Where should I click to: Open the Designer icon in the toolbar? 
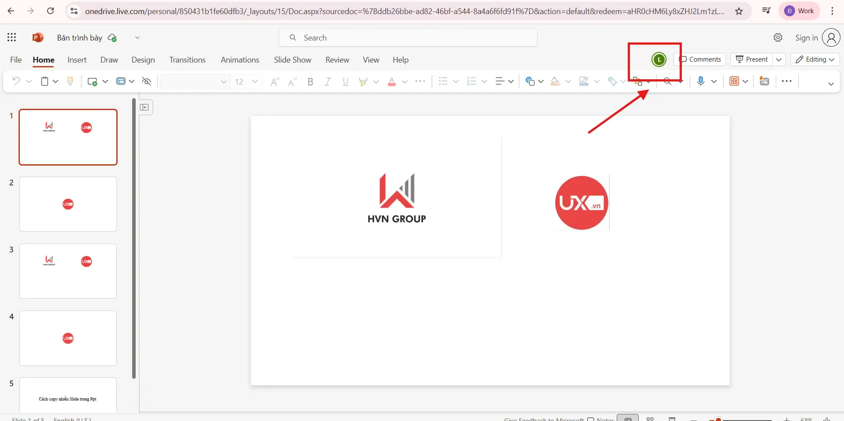click(764, 81)
